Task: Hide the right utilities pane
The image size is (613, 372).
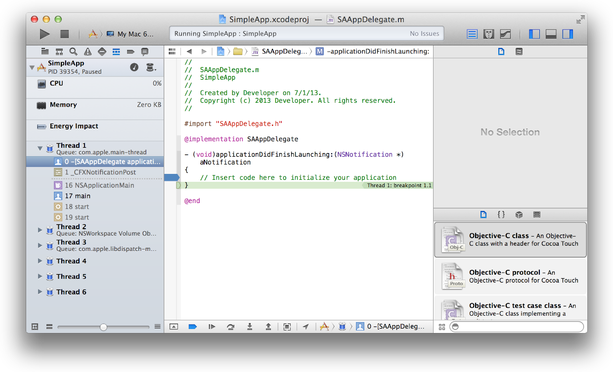Action: (568, 34)
